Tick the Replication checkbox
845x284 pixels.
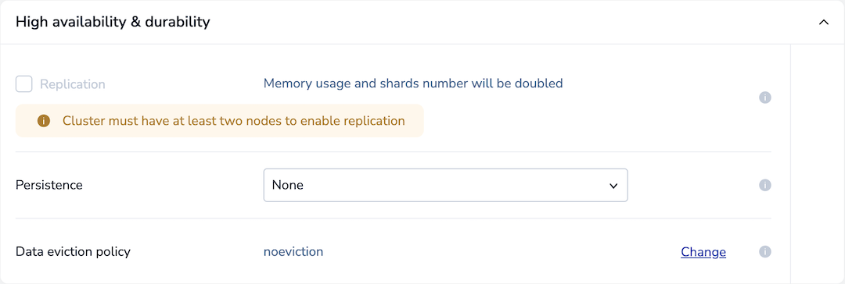23,84
